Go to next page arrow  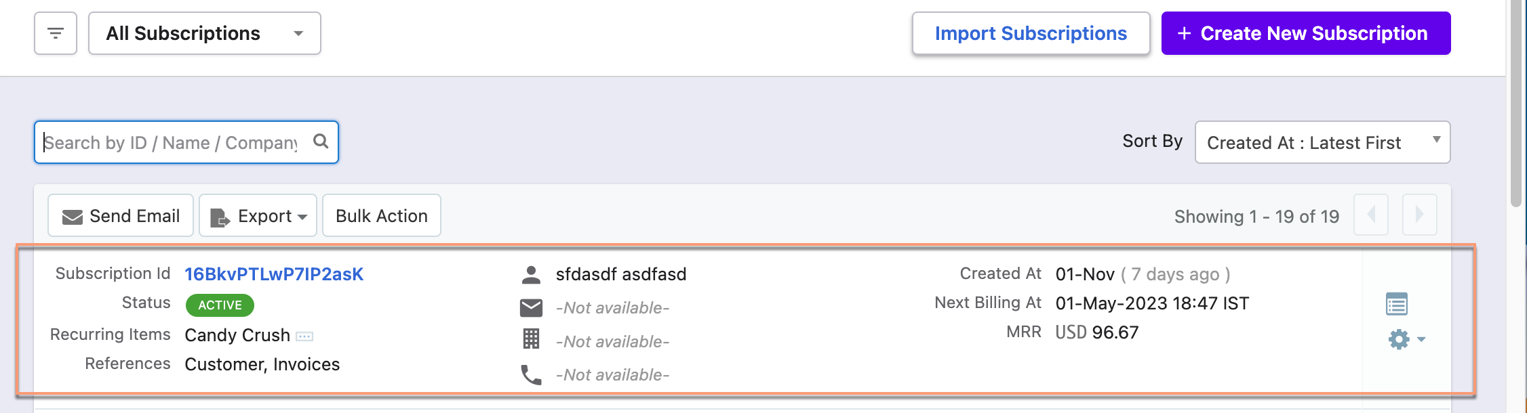(1419, 215)
